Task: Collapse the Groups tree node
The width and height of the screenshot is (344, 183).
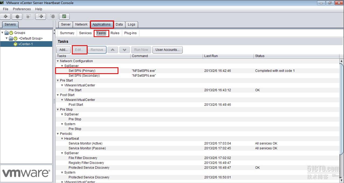Action: click(x=2, y=33)
